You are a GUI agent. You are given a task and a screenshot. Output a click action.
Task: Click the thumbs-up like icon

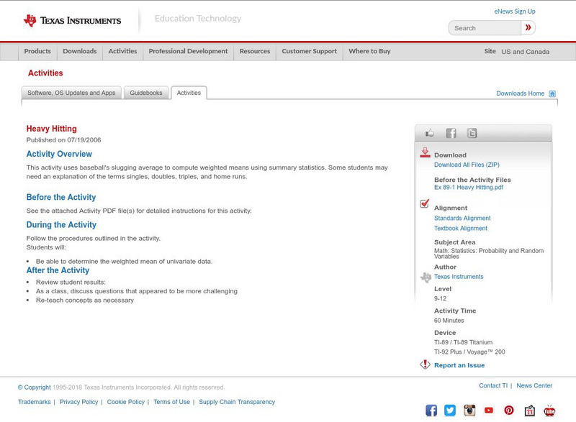[x=429, y=132]
